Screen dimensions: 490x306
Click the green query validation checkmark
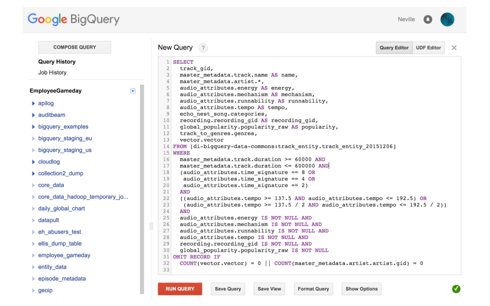tap(456, 289)
